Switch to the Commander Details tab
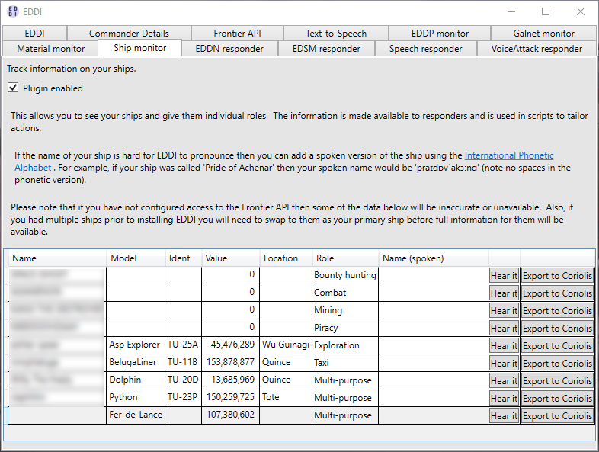Viewport: 599px width, 452px height. 129,34
